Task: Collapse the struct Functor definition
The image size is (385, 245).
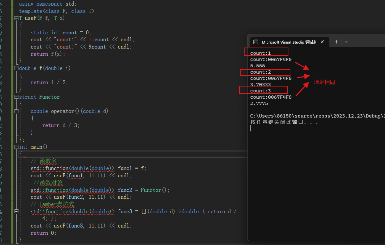Action: pyautogui.click(x=16, y=97)
